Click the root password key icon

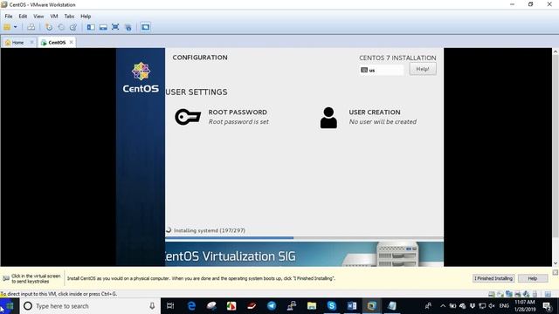[188, 117]
